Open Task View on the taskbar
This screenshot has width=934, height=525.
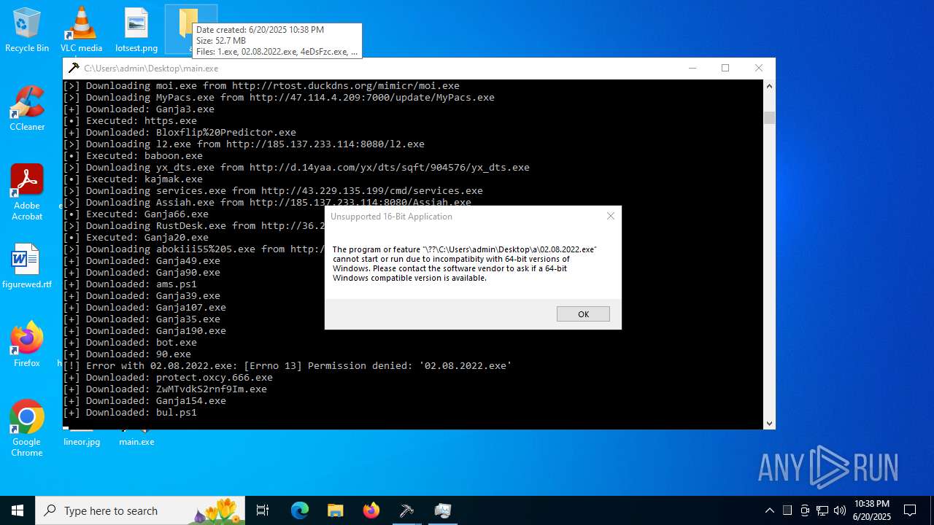pyautogui.click(x=263, y=510)
